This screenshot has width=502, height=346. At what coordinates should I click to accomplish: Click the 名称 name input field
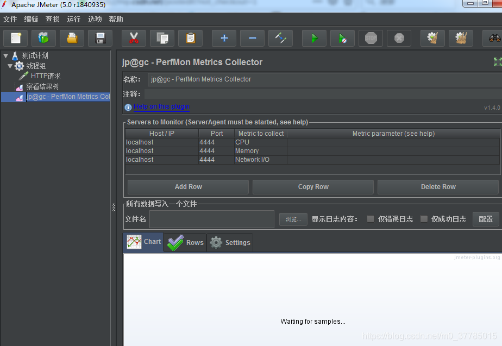click(x=325, y=79)
